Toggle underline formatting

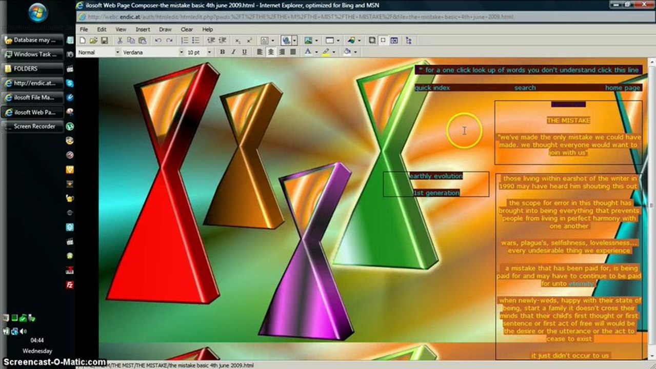tap(244, 52)
